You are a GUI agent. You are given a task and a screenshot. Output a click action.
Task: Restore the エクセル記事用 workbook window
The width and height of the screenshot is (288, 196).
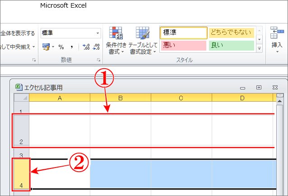259,88
